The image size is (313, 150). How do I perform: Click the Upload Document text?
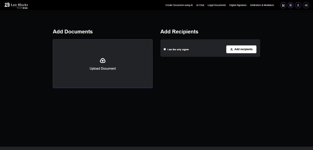tap(103, 68)
